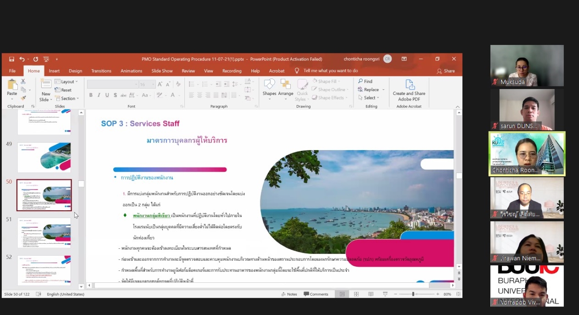The height and width of the screenshot is (315, 579).
Task: Open the Find search tool
Action: click(365, 81)
